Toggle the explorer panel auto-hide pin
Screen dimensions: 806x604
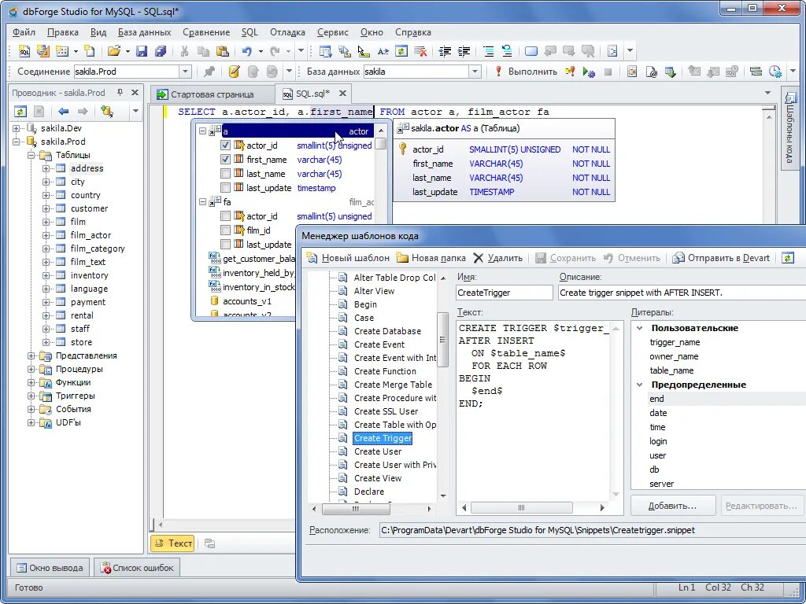point(120,93)
